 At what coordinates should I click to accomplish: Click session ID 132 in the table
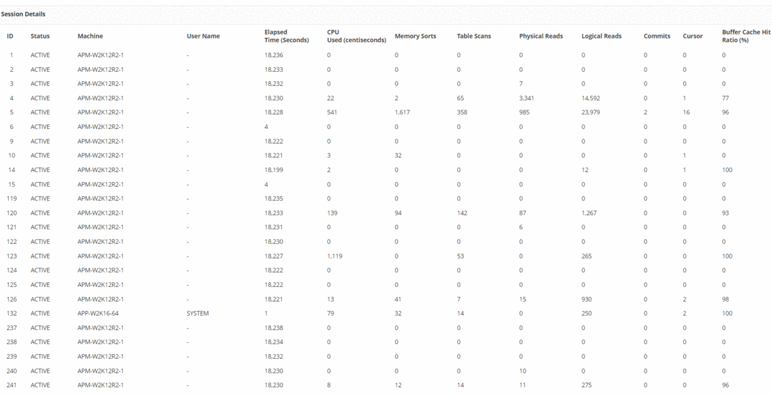(12, 313)
